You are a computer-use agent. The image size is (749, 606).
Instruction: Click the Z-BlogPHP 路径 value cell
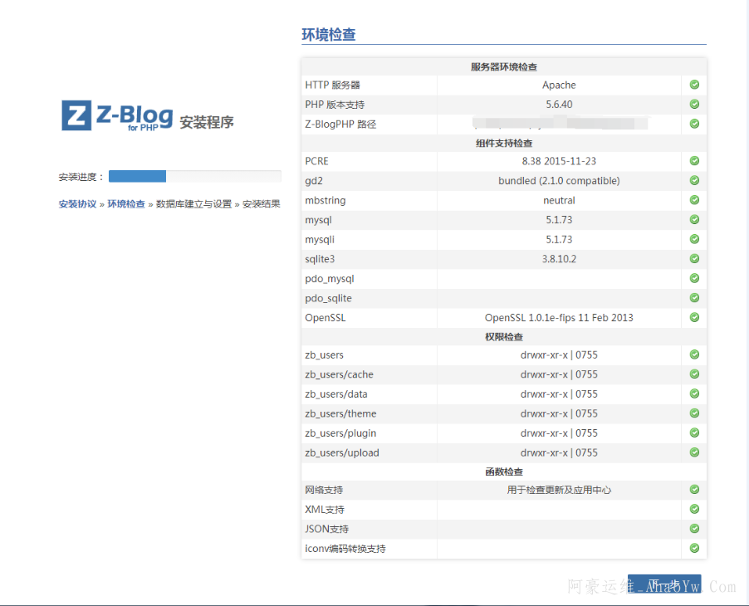(559, 124)
